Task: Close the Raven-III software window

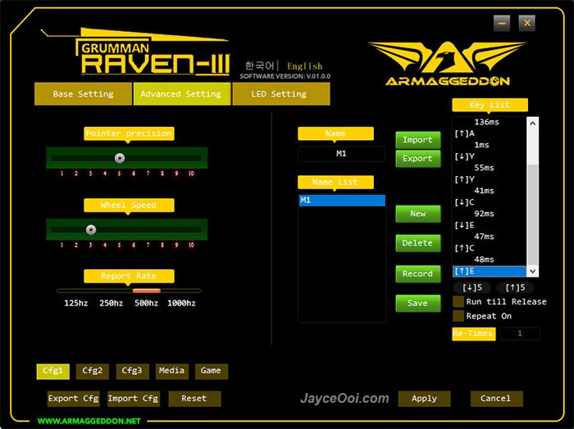Action: [x=526, y=24]
